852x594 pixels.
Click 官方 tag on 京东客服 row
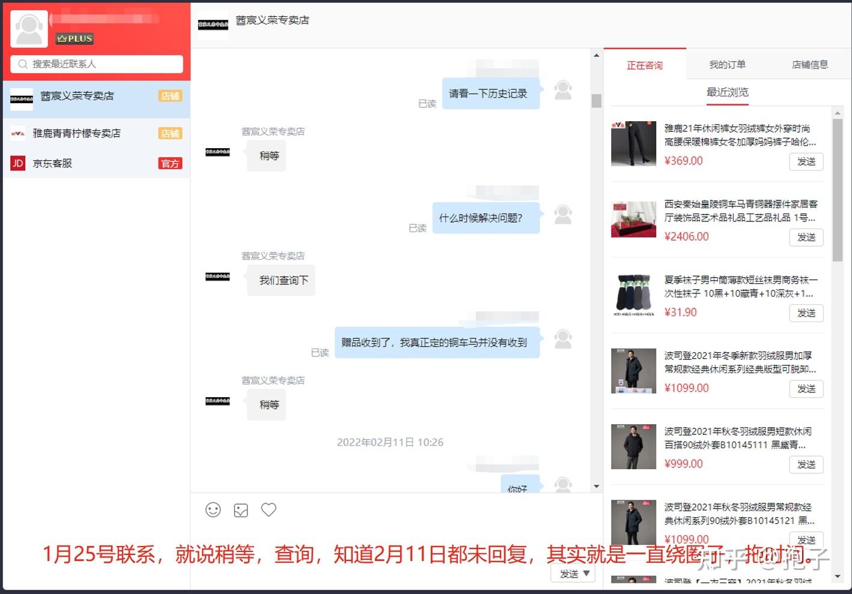click(x=170, y=163)
